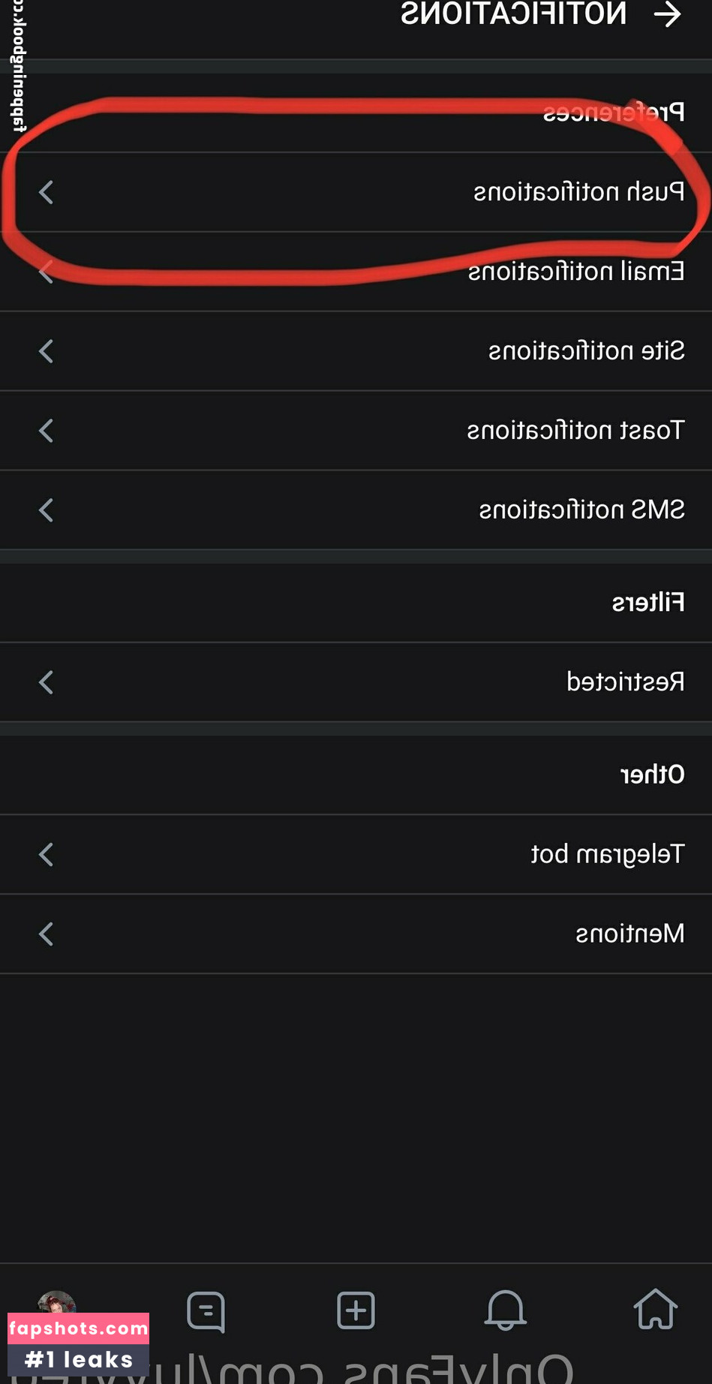Click the chevron on Telegram bot row
Screen dimensions: 712x1384
[47, 854]
